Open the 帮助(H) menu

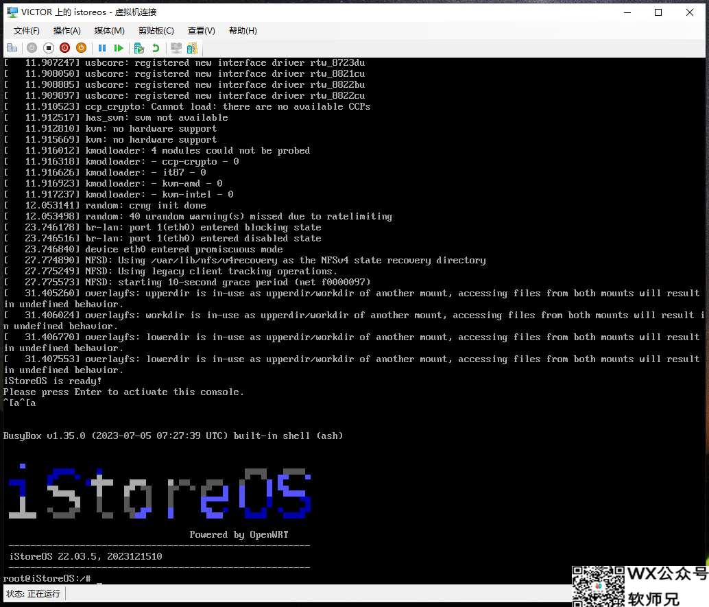click(x=243, y=31)
